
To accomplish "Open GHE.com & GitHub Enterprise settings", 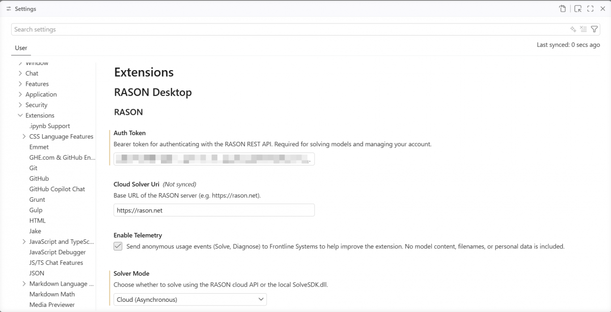I will [62, 158].
